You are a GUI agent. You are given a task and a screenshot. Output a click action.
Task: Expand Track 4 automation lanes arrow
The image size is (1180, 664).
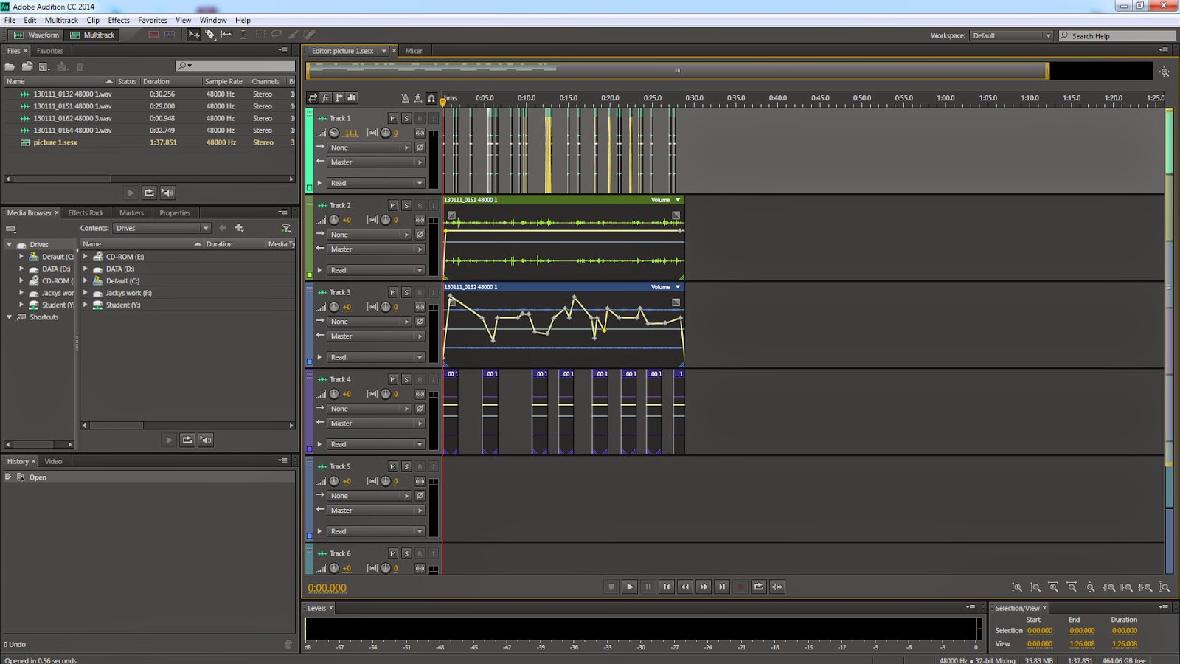click(319, 444)
